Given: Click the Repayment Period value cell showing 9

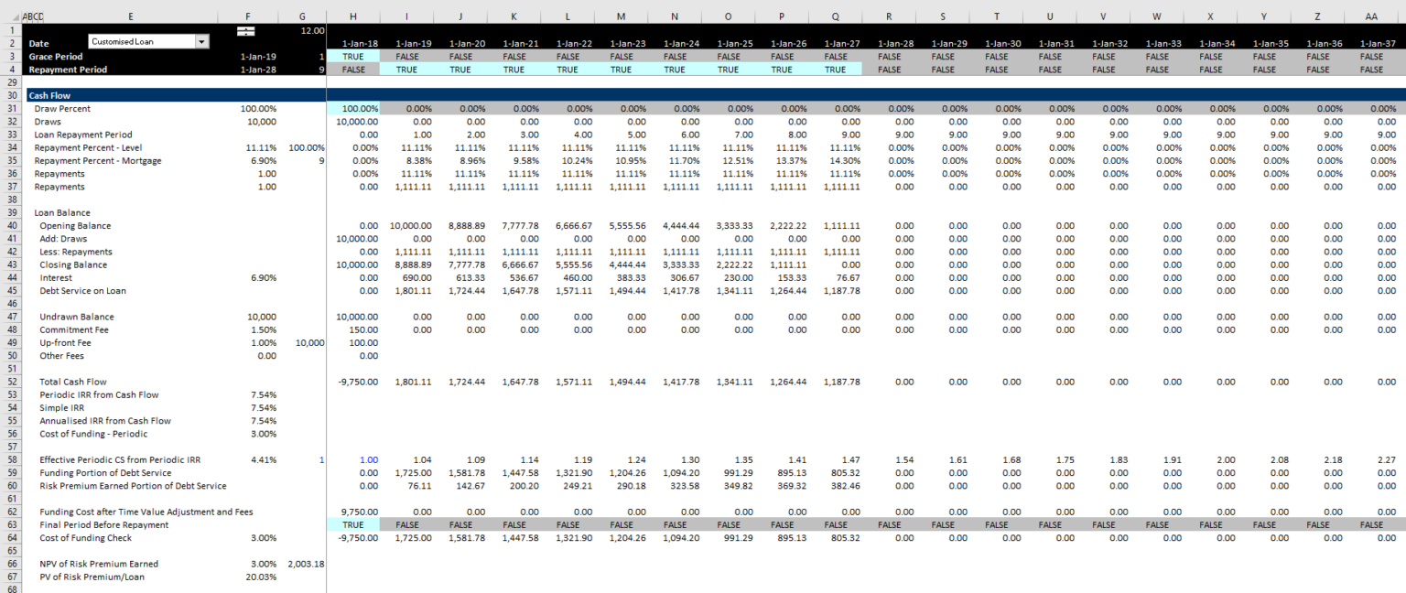Looking at the screenshot, I should pyautogui.click(x=302, y=69).
